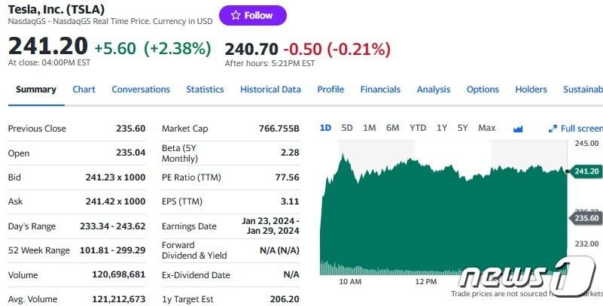Click the full screen expand arrows icon
Viewport: 603px width, 306px height.
tap(553, 129)
